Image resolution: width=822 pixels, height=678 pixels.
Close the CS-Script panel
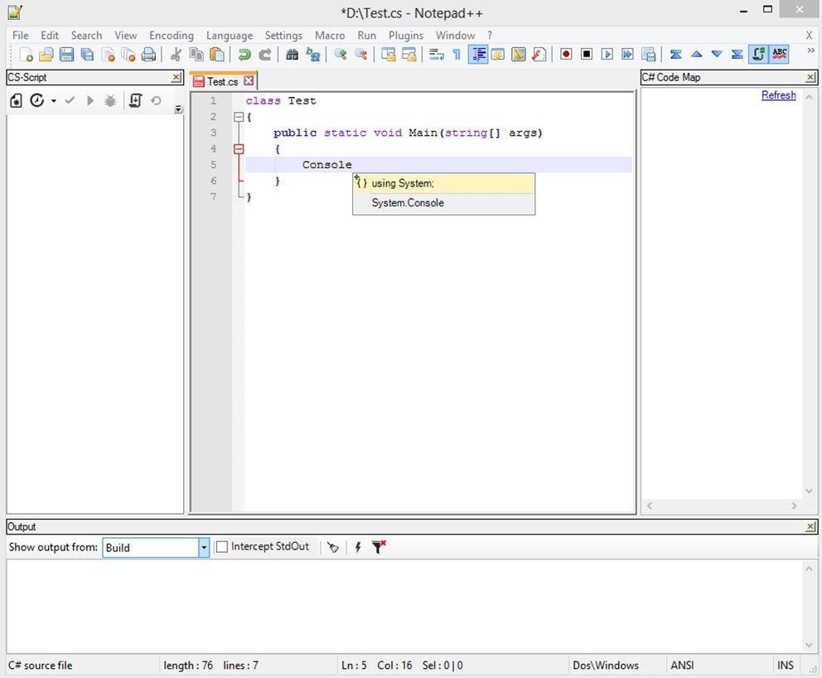pos(176,78)
